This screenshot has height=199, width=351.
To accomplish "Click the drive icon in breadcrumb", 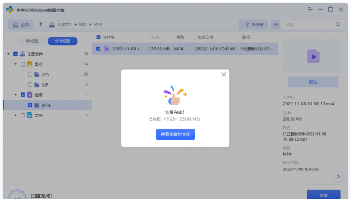I will [52, 25].
